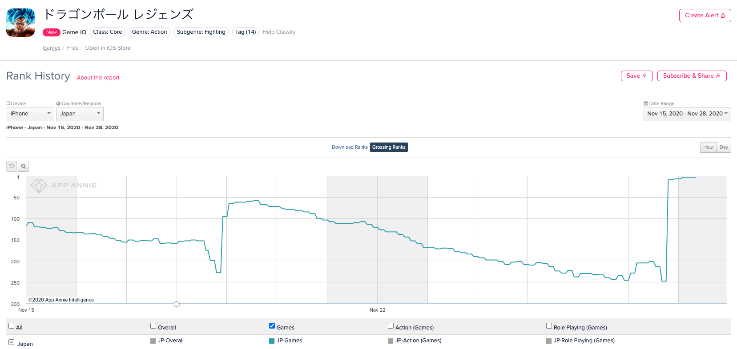Click the Games category link

[x=52, y=48]
